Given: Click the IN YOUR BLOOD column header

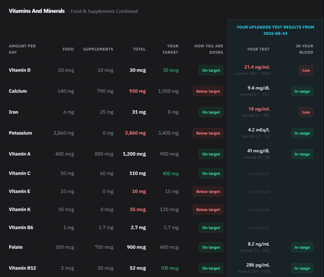Looking at the screenshot, I should coord(304,49).
